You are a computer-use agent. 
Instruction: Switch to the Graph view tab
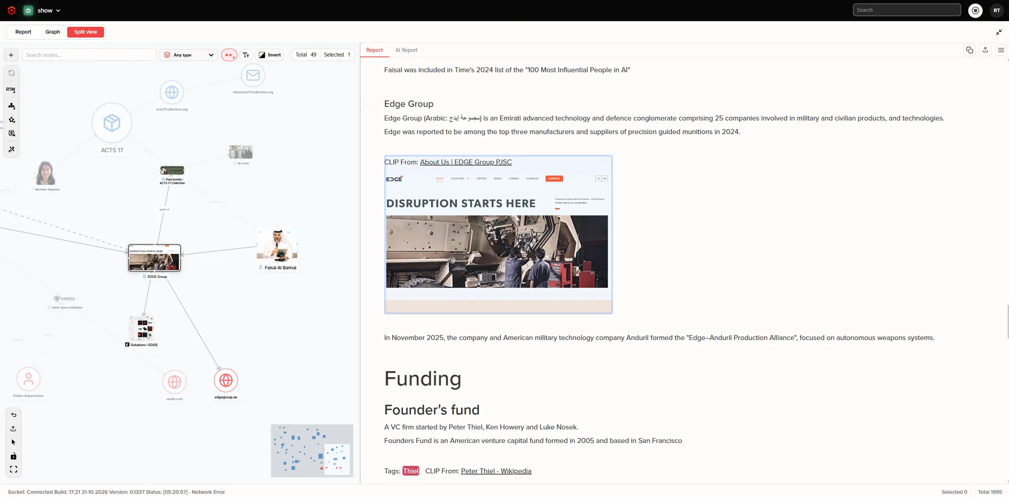point(52,32)
